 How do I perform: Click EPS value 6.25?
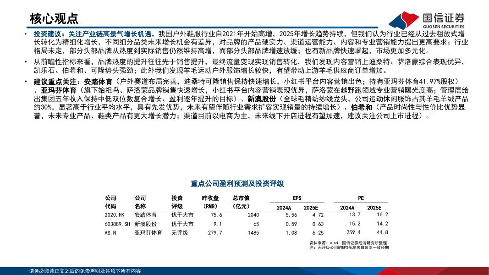[x=318, y=233]
